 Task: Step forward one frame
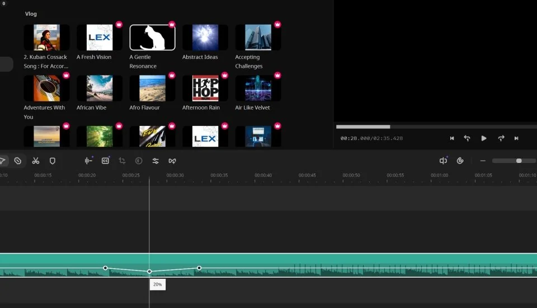coord(501,138)
